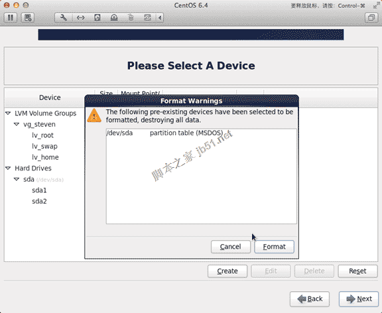Click the Edit button

271,271
